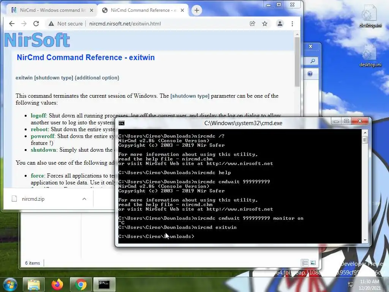Viewport: 389px width, 292px height.
Task: Switch Explorer to details view icon
Action: coord(305,263)
